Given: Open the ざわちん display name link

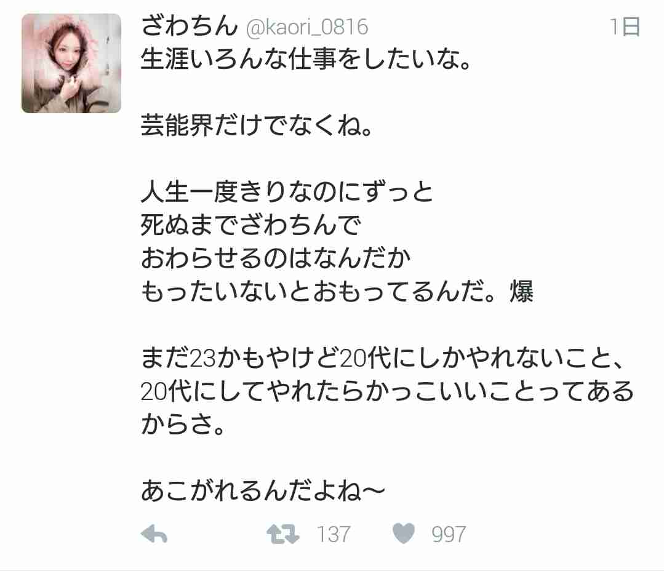Looking at the screenshot, I should [190, 26].
